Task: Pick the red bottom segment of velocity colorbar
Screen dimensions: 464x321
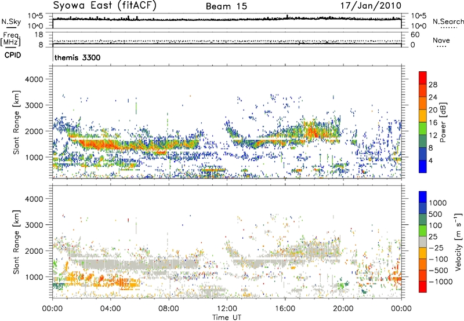Action: [x=423, y=287]
